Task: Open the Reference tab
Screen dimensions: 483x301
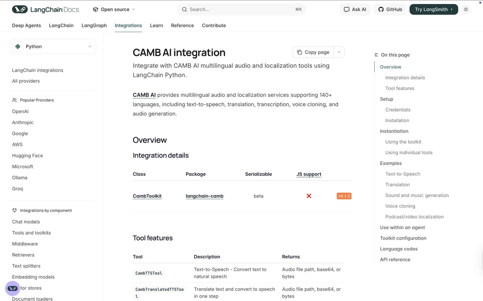Action: [182, 25]
